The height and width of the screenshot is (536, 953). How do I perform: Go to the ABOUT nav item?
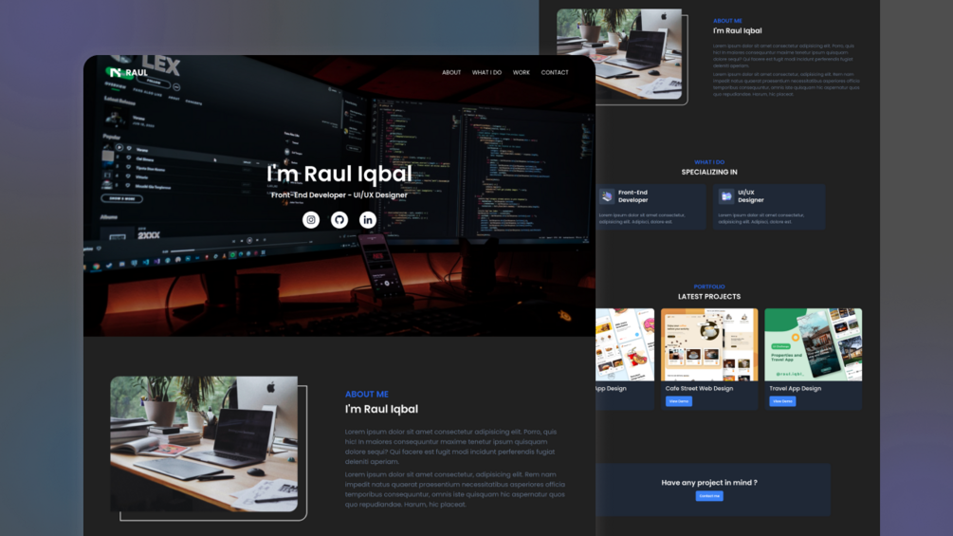451,72
